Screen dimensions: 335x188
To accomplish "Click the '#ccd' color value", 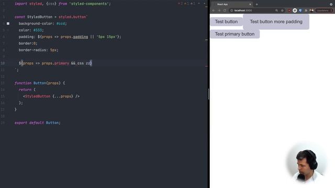I will tap(61, 23).
